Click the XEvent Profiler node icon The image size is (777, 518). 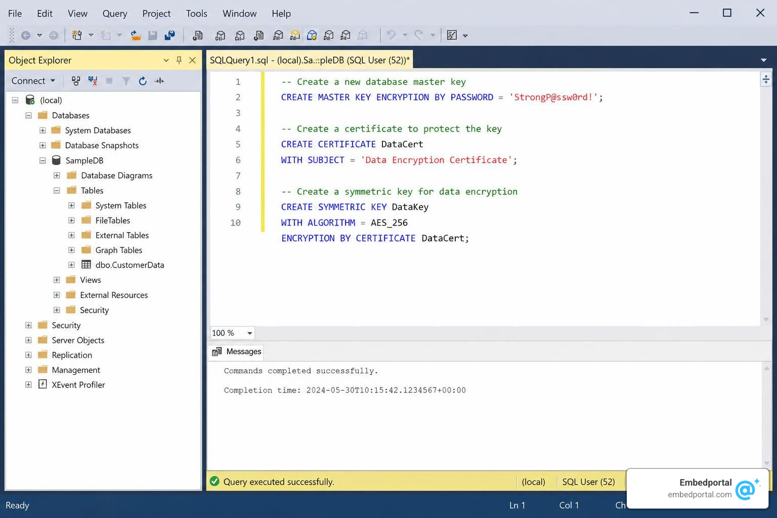[x=43, y=384]
